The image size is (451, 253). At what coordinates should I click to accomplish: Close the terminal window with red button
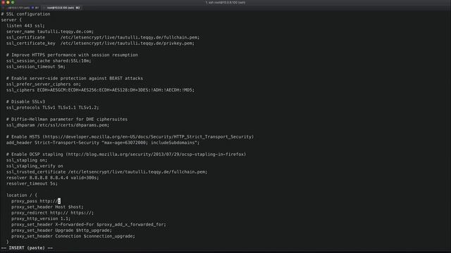[3, 2]
